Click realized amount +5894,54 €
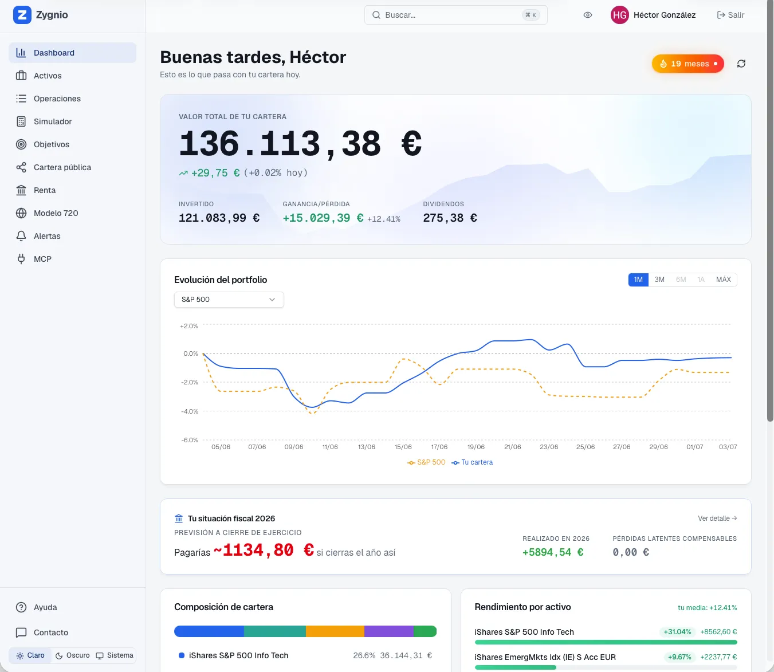This screenshot has height=672, width=774. point(553,552)
